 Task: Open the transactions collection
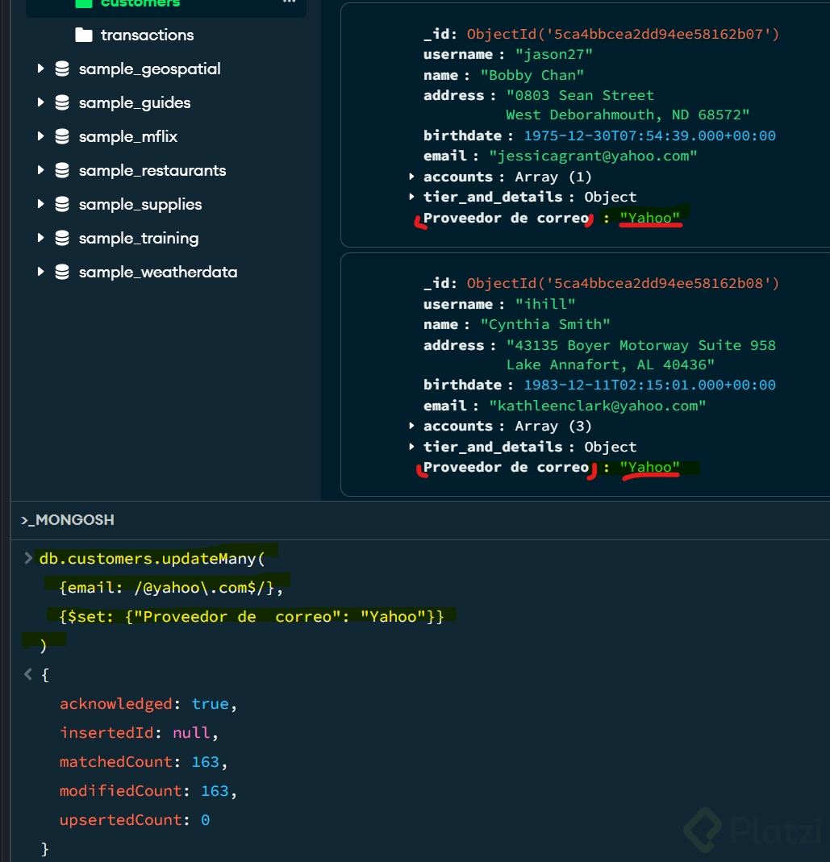(147, 35)
